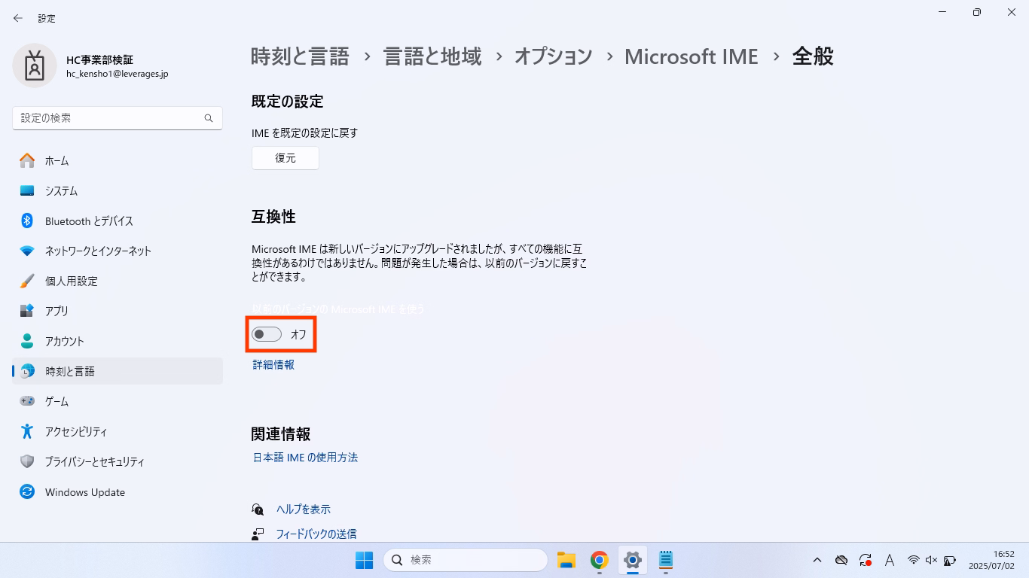Click the アカウント person icon
Screen dimensions: 1029x578
tap(27, 341)
